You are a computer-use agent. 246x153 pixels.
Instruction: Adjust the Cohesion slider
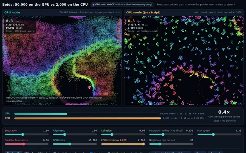(x=123, y=134)
